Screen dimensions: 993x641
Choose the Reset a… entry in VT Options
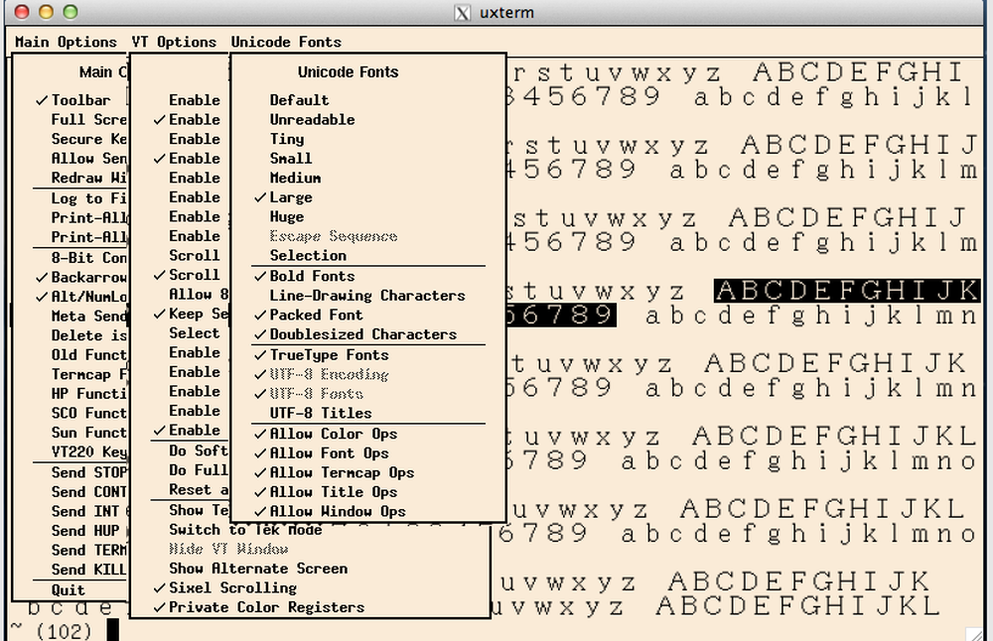[199, 490]
